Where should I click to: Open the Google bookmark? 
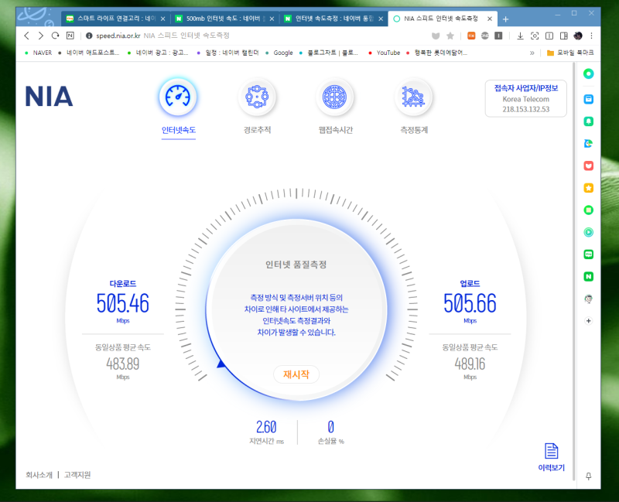pyautogui.click(x=279, y=53)
